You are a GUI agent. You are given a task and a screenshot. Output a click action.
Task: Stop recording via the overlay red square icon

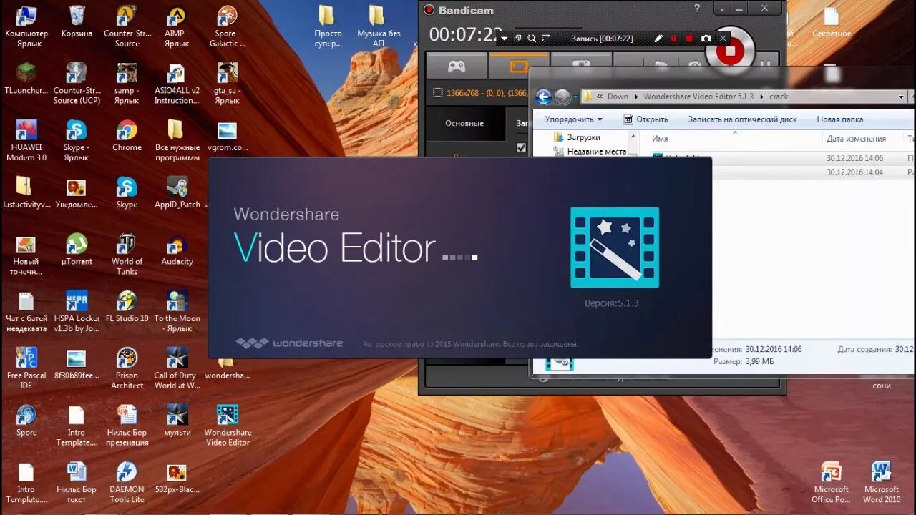[689, 39]
